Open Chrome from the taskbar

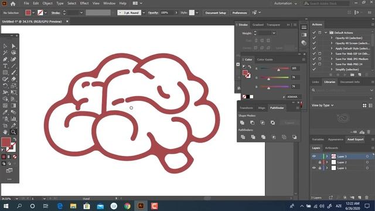pos(127,206)
